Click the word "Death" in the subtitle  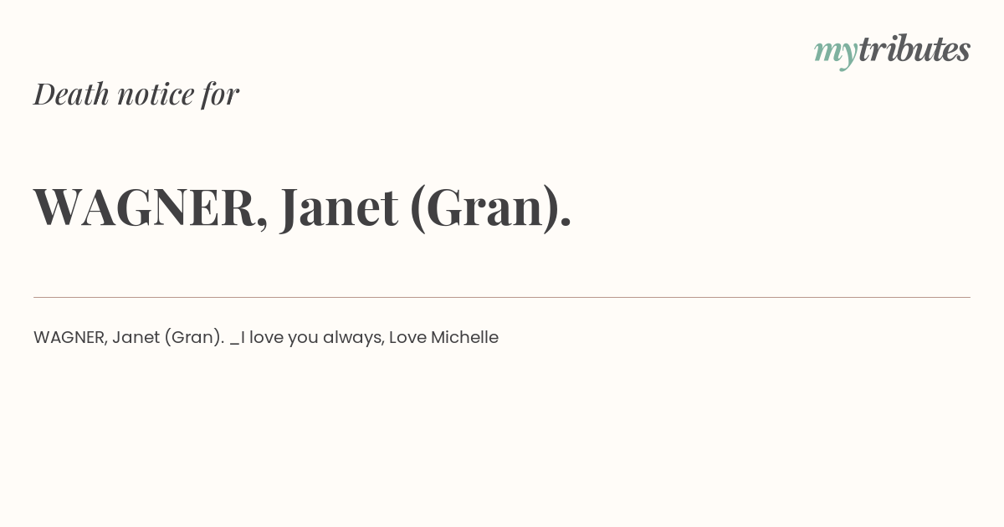[72, 94]
